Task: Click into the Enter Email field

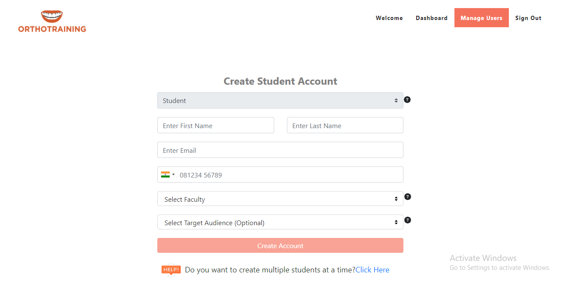Action: (280, 150)
